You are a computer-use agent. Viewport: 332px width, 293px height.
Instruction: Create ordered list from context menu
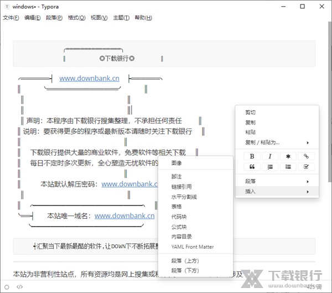tap(270, 167)
